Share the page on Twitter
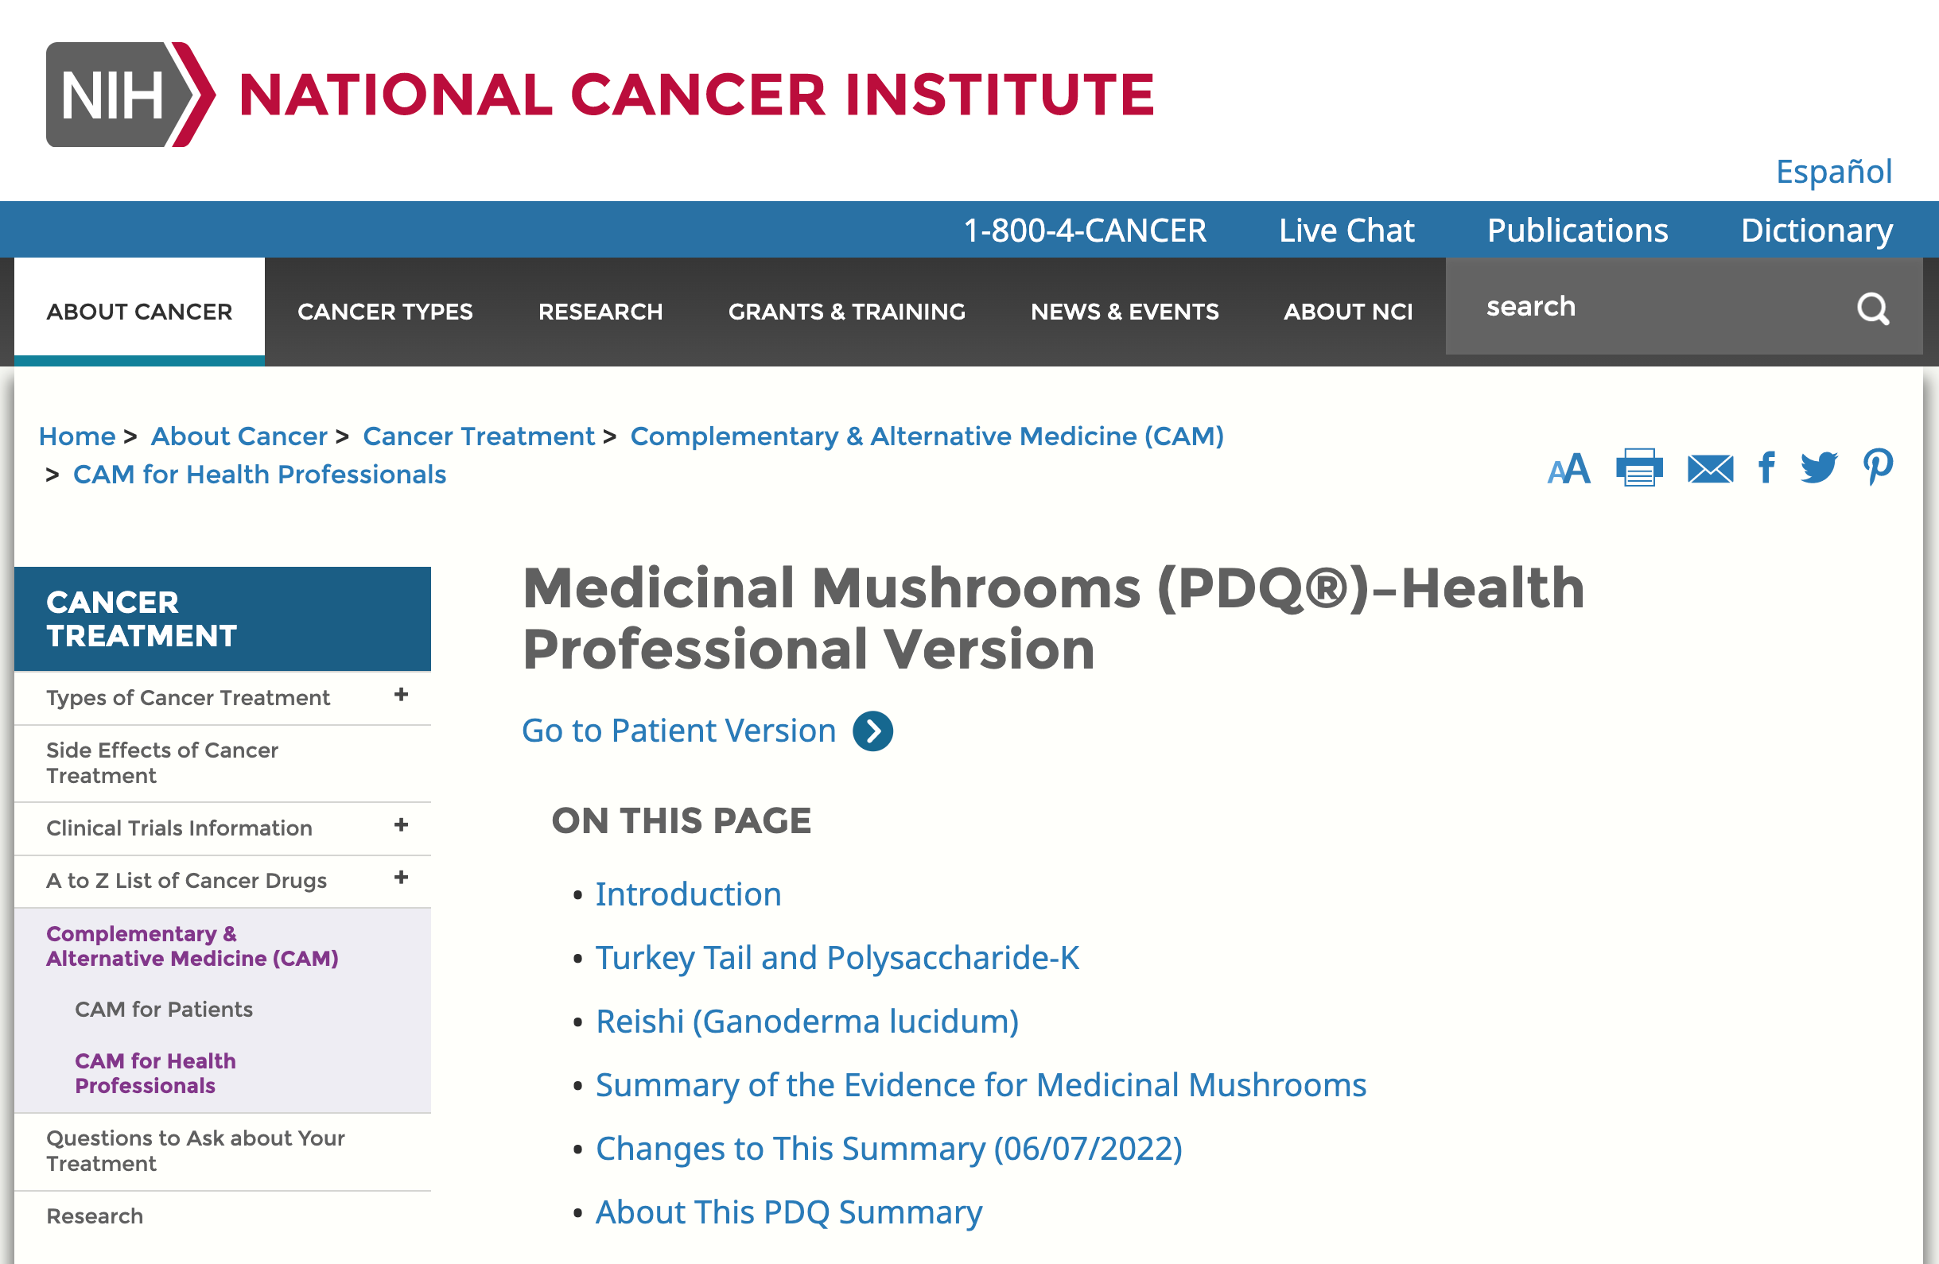This screenshot has width=1939, height=1264. click(x=1818, y=467)
